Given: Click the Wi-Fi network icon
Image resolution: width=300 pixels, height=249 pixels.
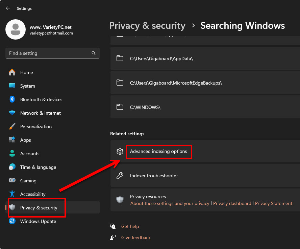Looking at the screenshot, I should coord(12,113).
